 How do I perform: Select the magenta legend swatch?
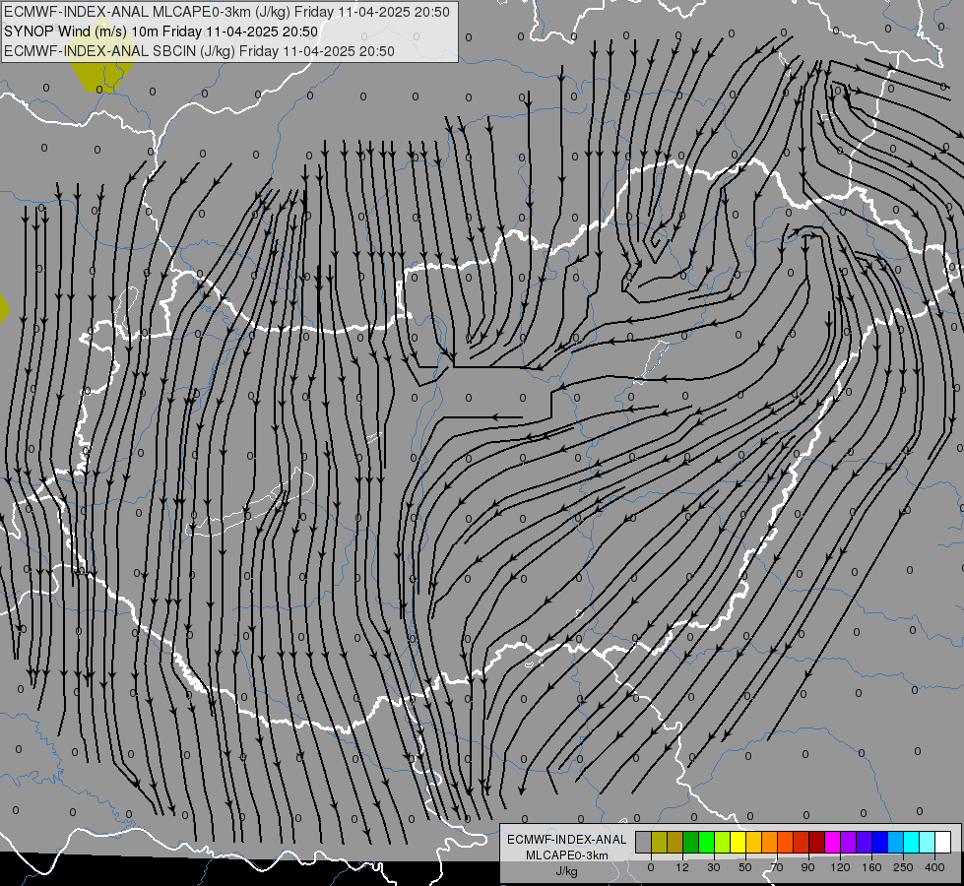point(832,842)
